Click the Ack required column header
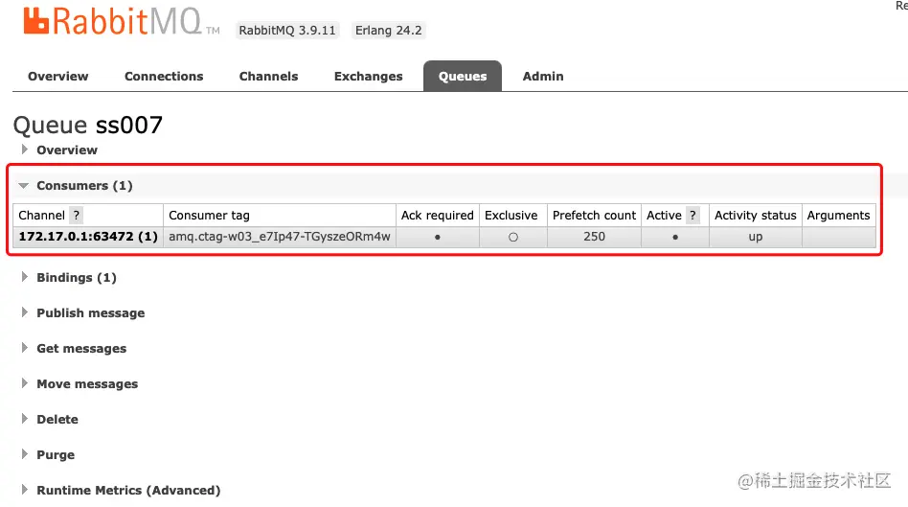The image size is (908, 507). (437, 216)
